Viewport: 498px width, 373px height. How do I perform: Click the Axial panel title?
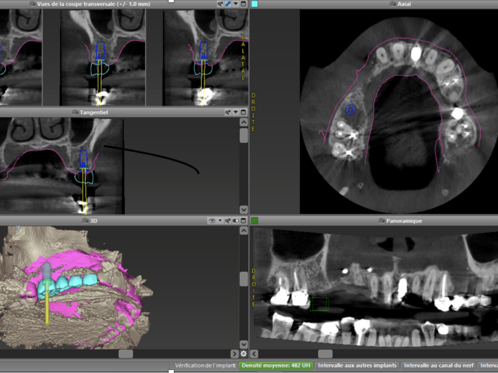click(404, 4)
